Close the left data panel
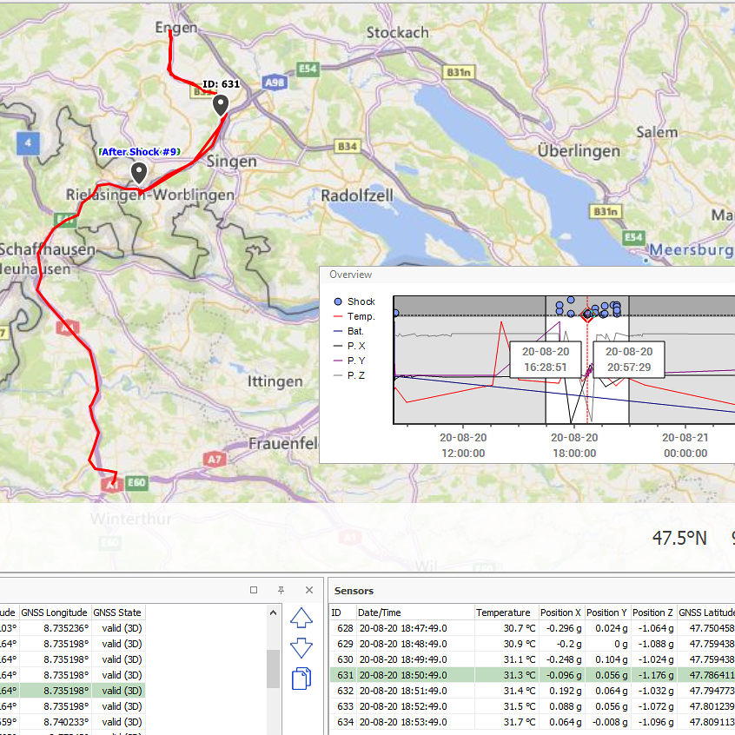 [x=308, y=590]
